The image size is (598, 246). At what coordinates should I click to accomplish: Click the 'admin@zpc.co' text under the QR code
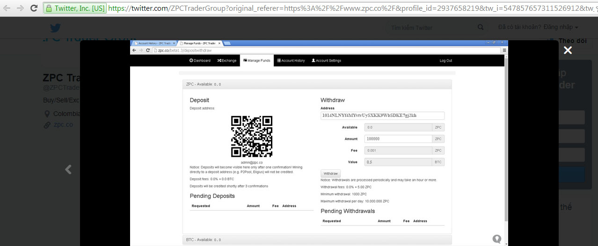(252, 162)
